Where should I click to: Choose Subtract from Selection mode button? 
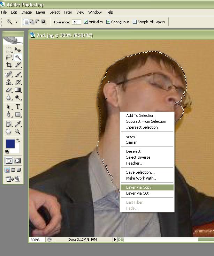(38, 22)
